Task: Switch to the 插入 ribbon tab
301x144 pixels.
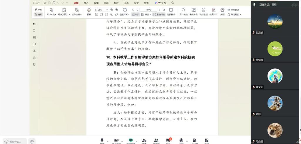Action: pos(86,3)
